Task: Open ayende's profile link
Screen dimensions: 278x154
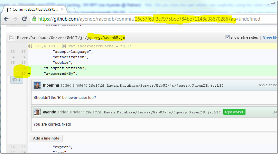Action: click(x=50, y=112)
